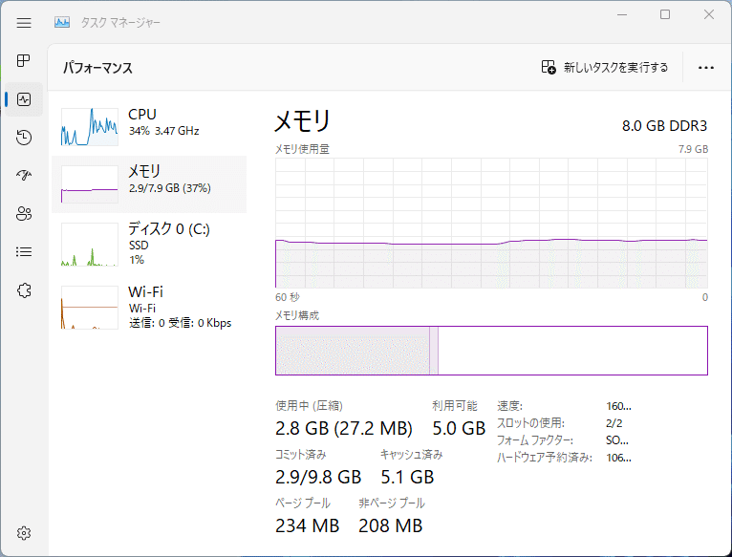Click the 2.9/7.9 GB (37%) memory reading
Screen dimensions: 732x557
(x=169, y=187)
